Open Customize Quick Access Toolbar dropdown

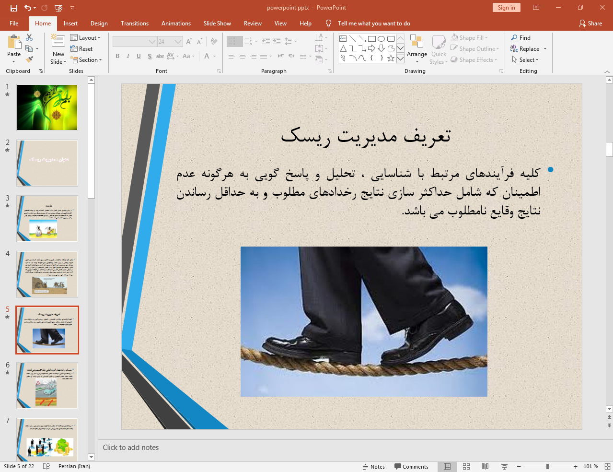click(72, 8)
